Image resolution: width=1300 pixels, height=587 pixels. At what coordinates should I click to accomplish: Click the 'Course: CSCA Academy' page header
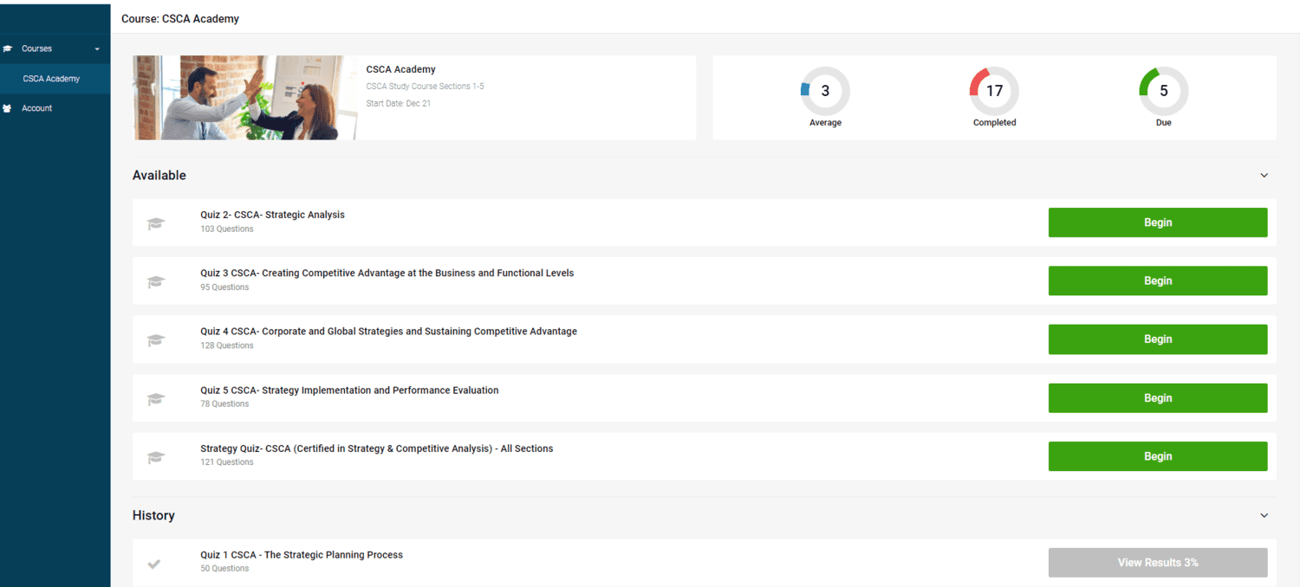pyautogui.click(x=180, y=18)
